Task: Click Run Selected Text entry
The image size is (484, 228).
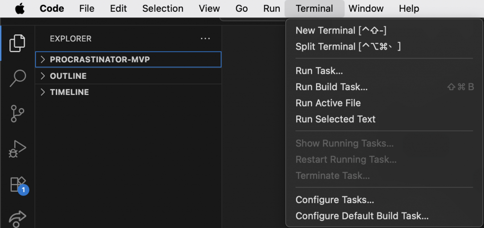Action: pyautogui.click(x=335, y=119)
